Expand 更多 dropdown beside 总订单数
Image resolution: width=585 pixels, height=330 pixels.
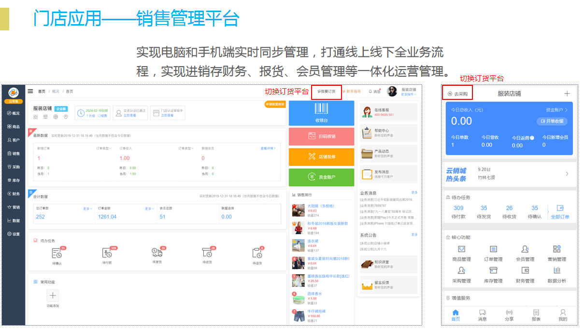(87, 209)
